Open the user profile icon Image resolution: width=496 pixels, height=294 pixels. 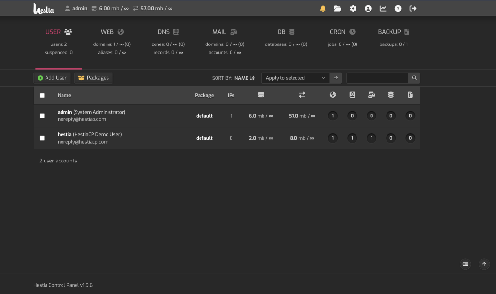tap(368, 9)
